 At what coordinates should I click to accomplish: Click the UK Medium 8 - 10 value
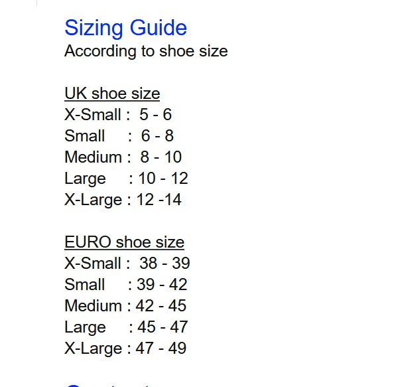click(x=161, y=157)
